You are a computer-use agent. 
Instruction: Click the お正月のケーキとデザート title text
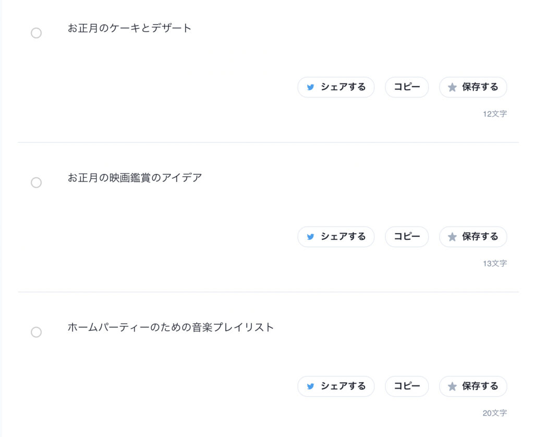[x=130, y=28]
